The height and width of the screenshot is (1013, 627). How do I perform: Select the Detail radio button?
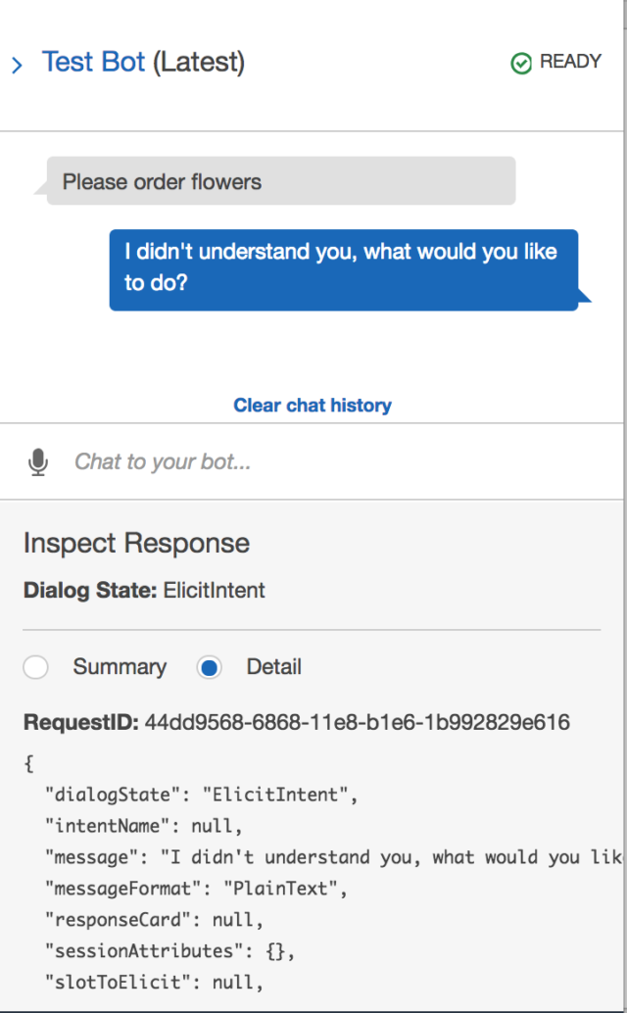click(209, 668)
